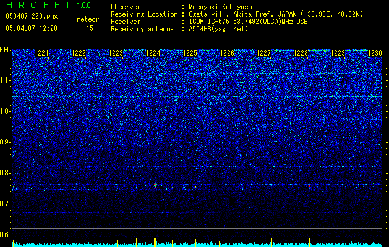389x247 pixels.
Task: Click the HROFFT title text
Action: tap(38, 5)
